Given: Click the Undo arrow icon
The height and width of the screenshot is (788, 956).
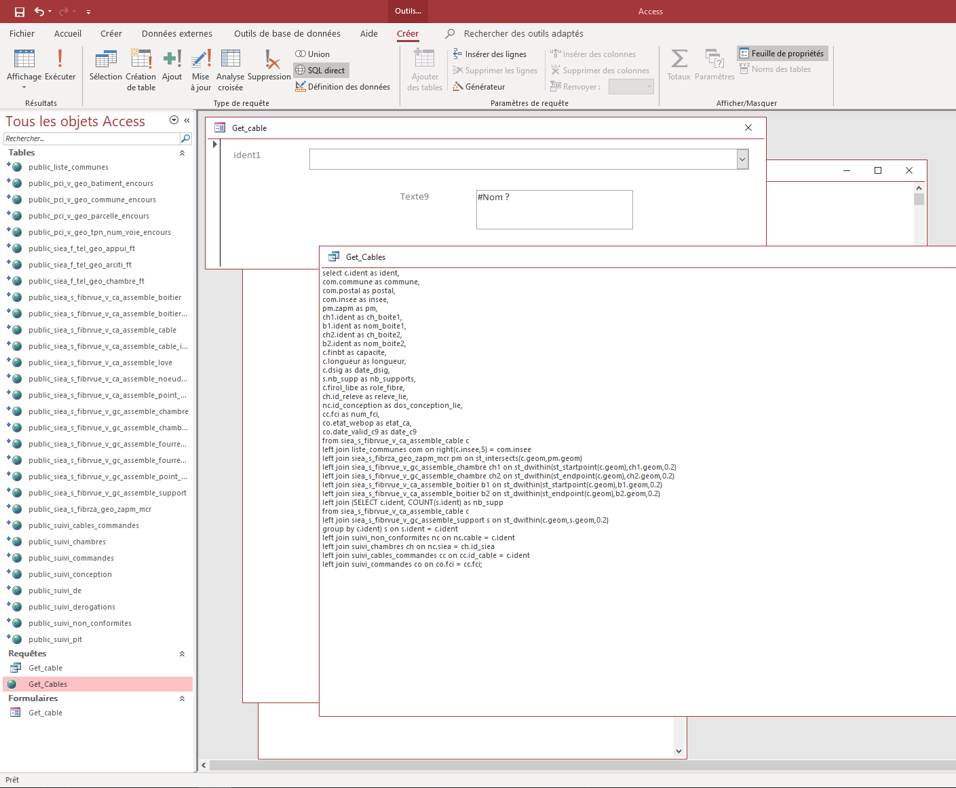Looking at the screenshot, I should pyautogui.click(x=39, y=12).
